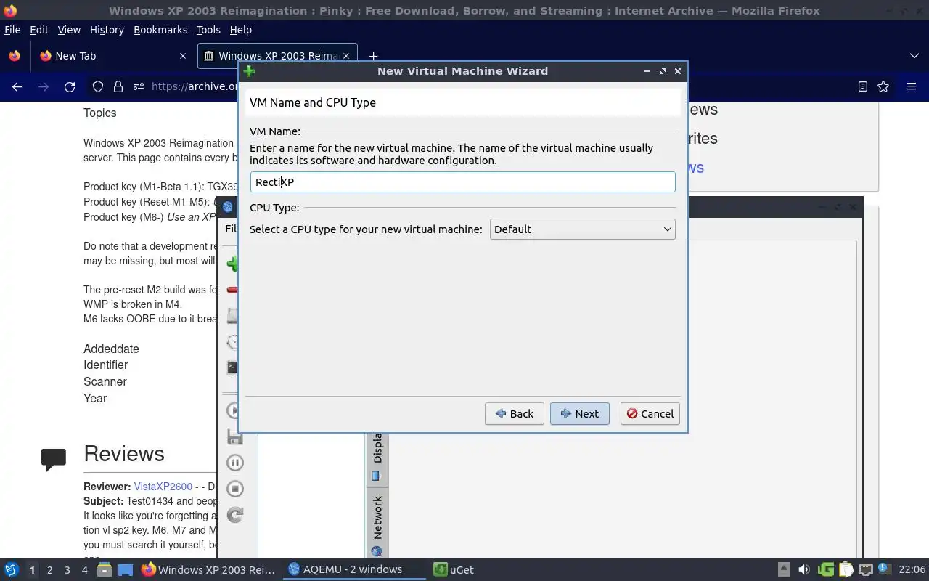Click the Topics label on page
The image size is (929, 581).
pos(100,113)
